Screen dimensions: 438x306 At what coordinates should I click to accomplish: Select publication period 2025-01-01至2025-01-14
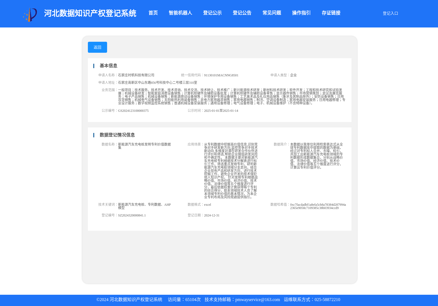(x=221, y=111)
